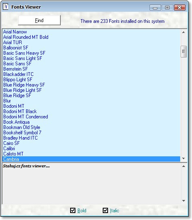Click preview pane scroll down arrow
The width and height of the screenshot is (192, 220).
click(x=183, y=201)
